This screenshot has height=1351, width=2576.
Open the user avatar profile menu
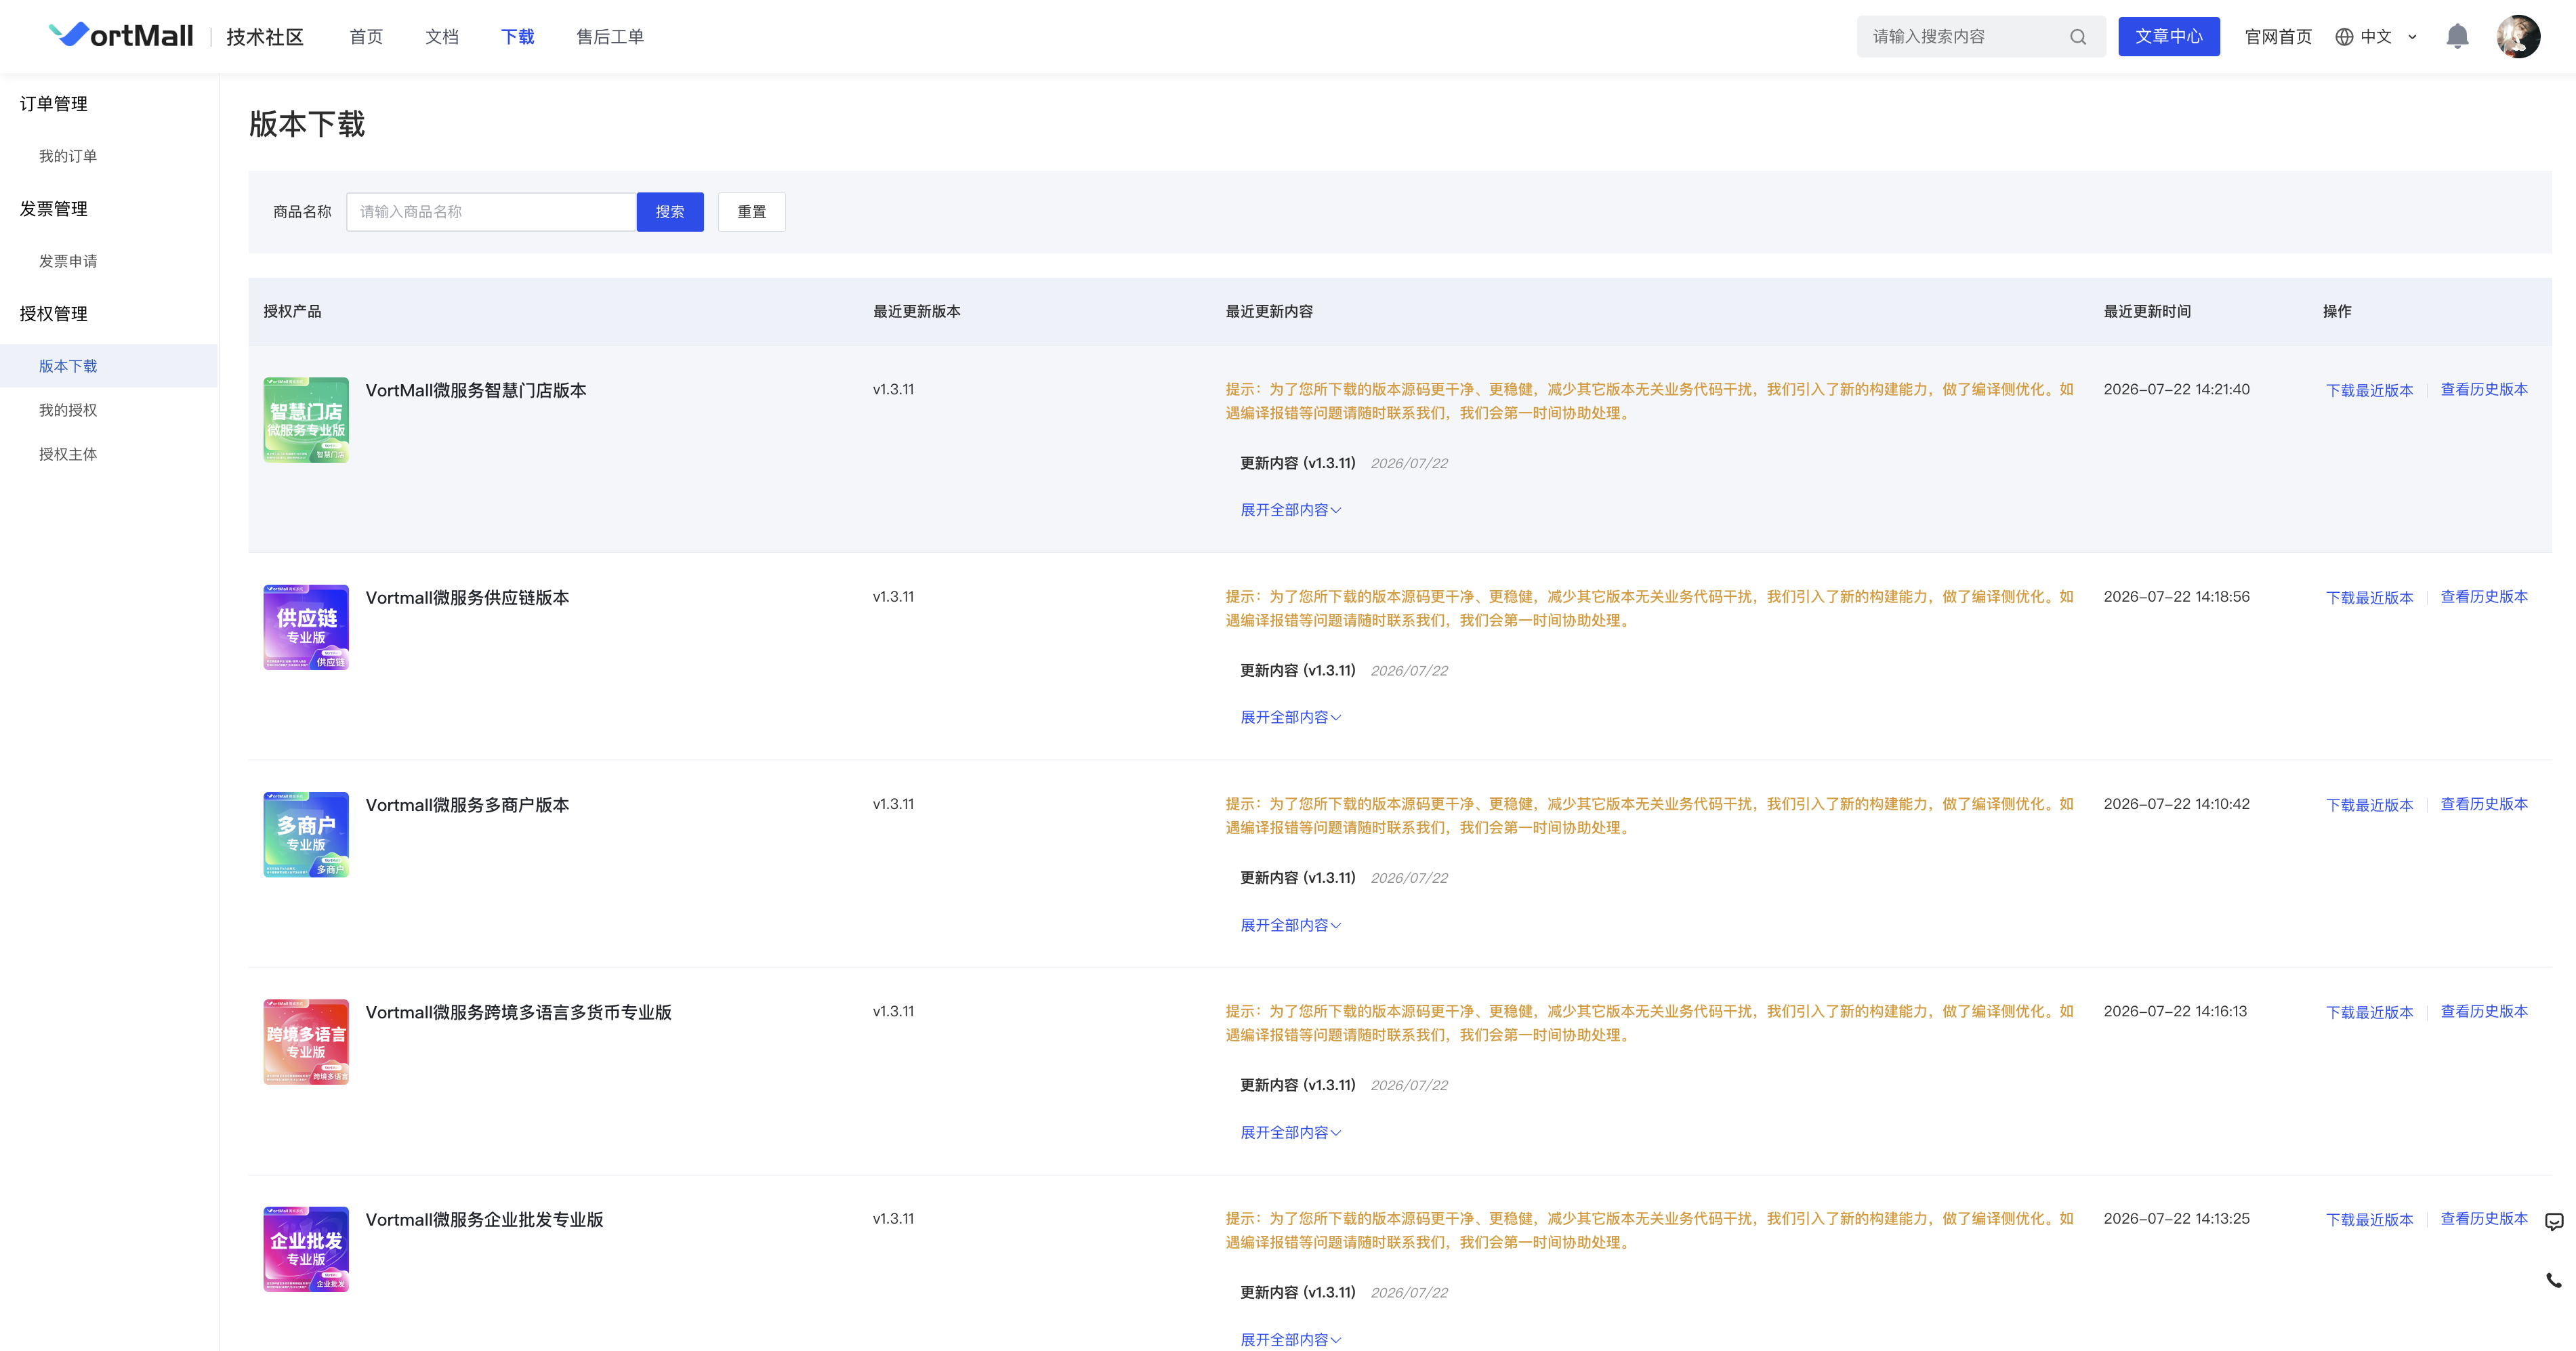pyautogui.click(x=2518, y=37)
